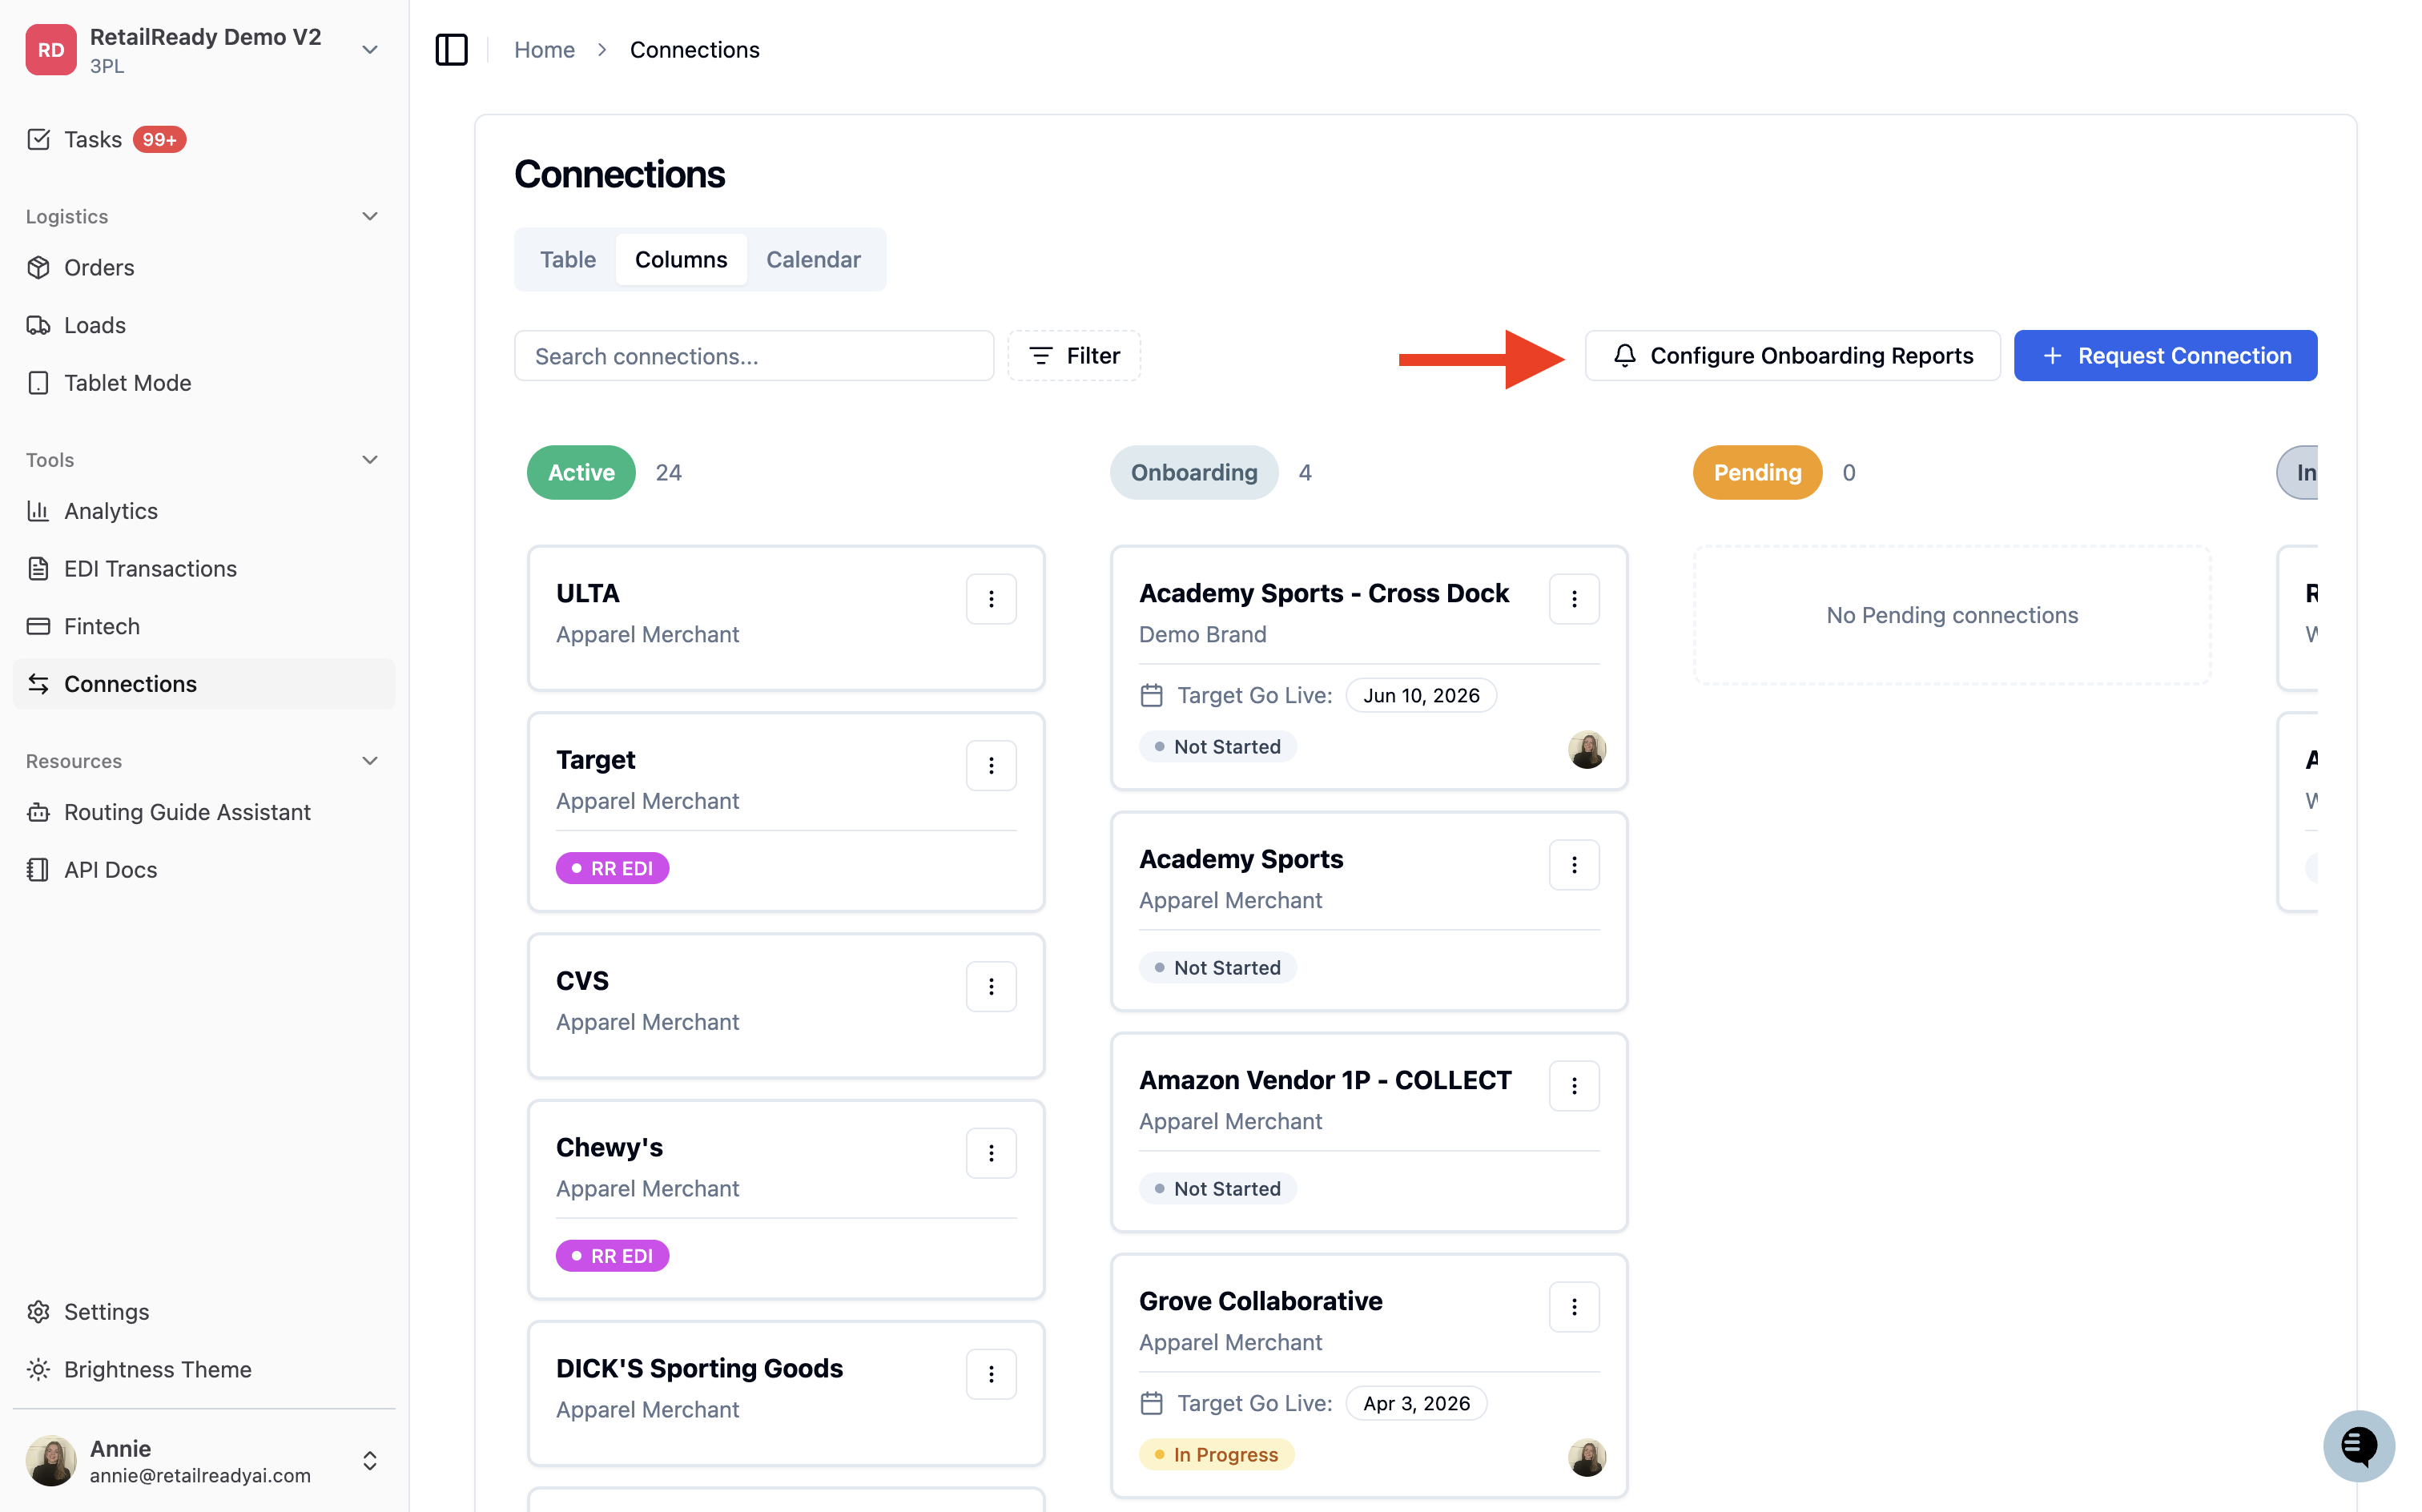Viewport: 2422px width, 1512px height.
Task: Click Configure Onboarding Reports button
Action: [1792, 356]
